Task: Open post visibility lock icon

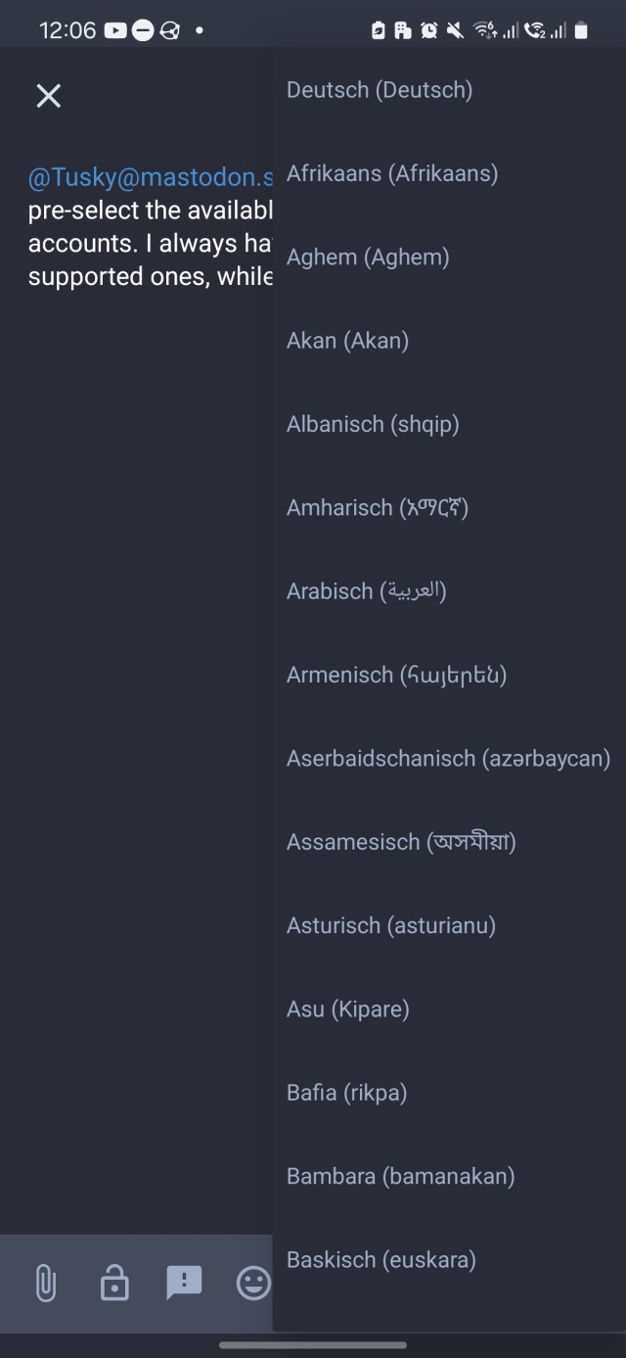Action: [x=114, y=1282]
